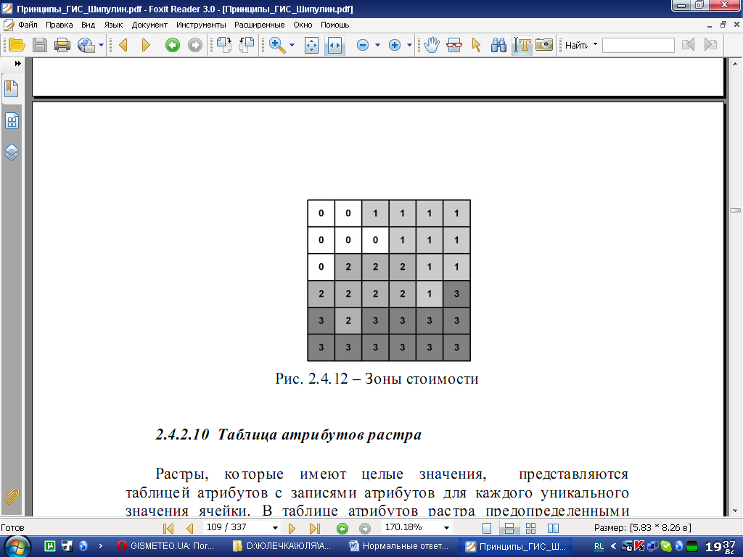Select the Hand tool
This screenshot has width=743, height=557.
[432, 45]
